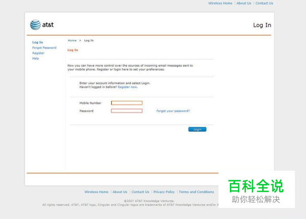Click the blue Login button
Screen dimensions: 306x219
click(x=197, y=129)
